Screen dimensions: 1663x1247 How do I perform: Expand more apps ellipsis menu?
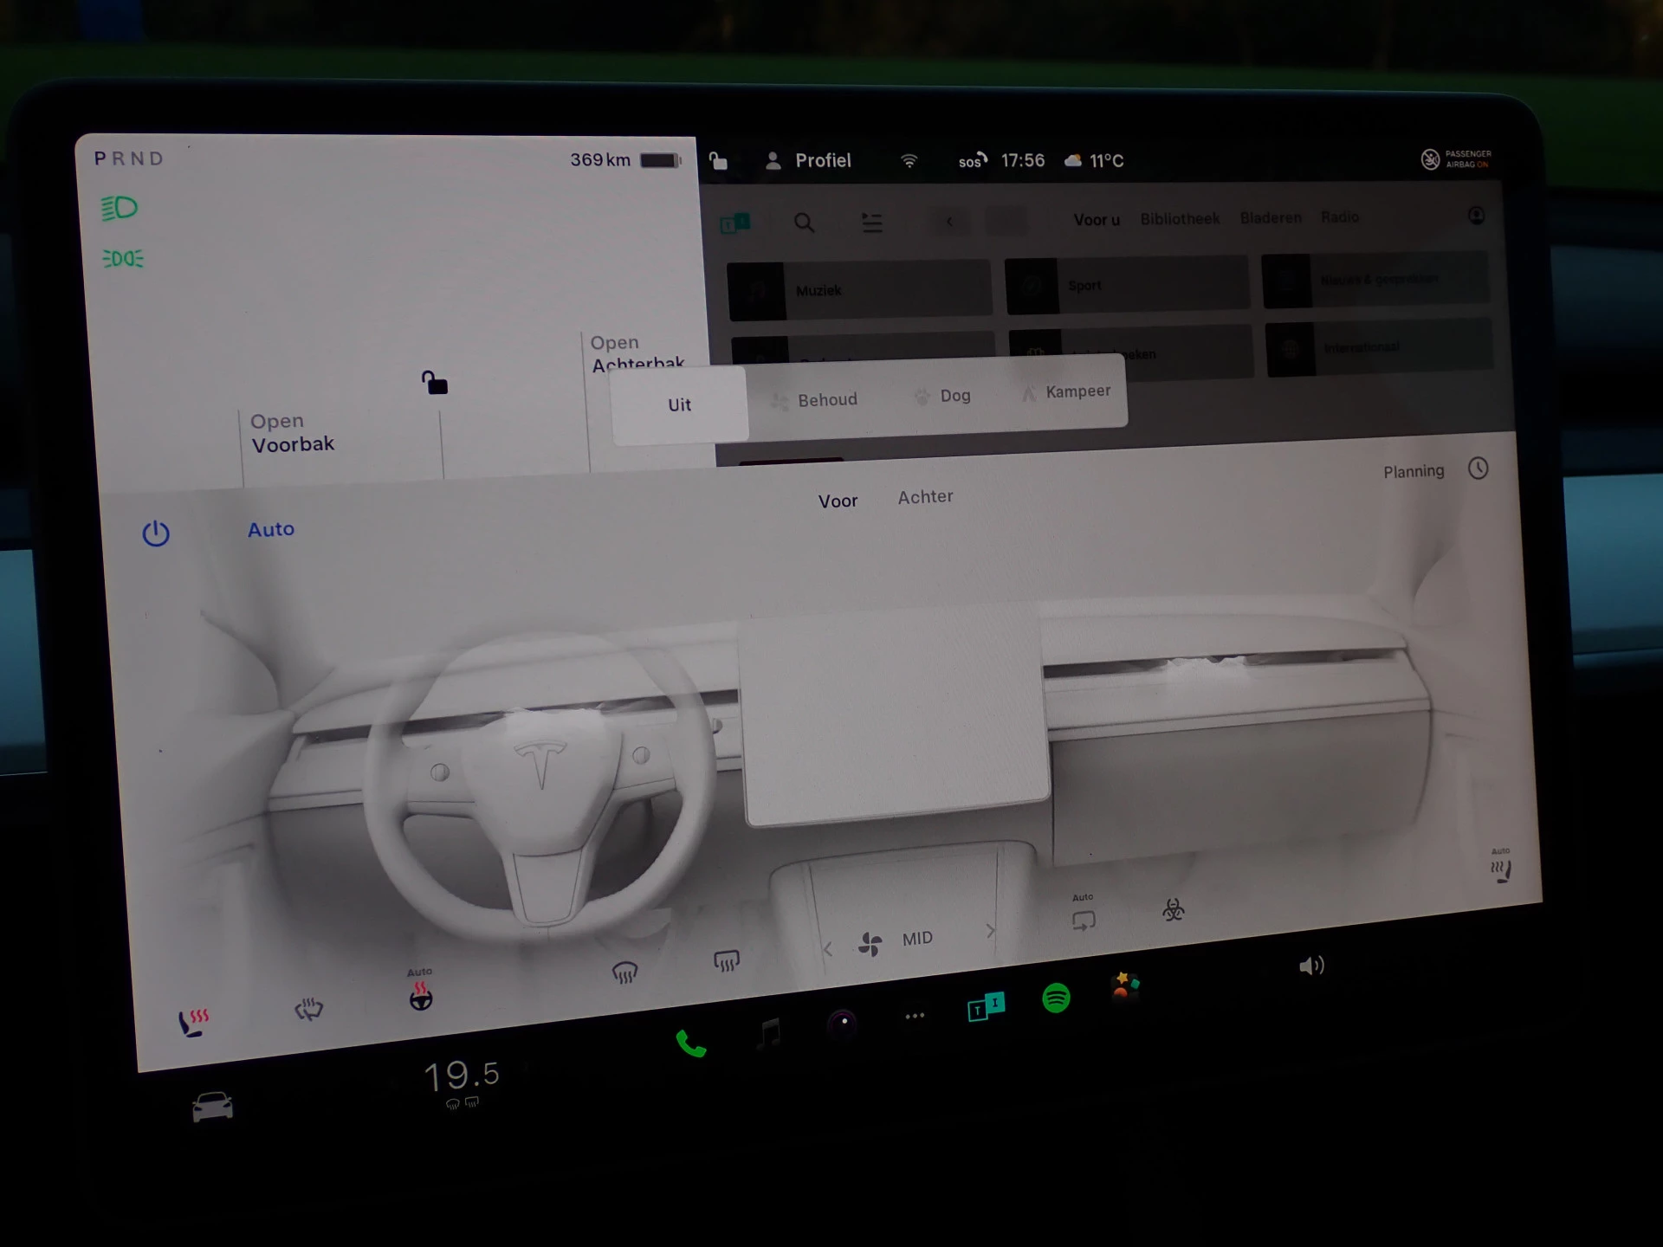pyautogui.click(x=915, y=1016)
